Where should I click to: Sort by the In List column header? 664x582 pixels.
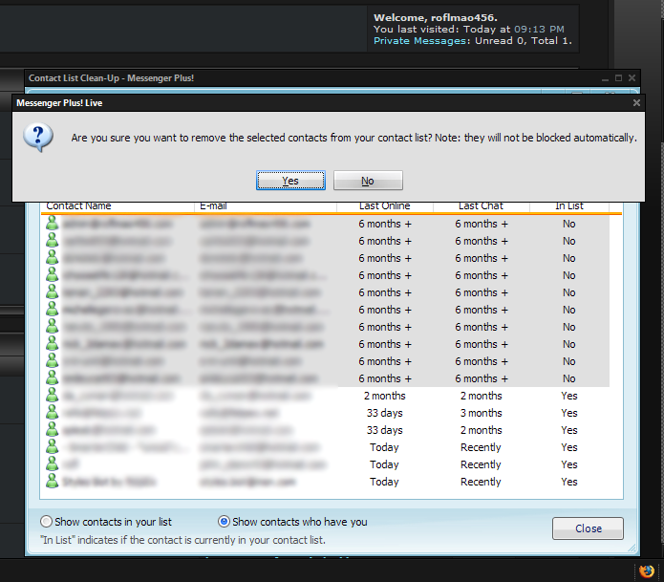569,206
